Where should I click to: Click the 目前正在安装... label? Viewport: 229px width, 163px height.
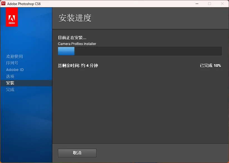pyautogui.click(x=72, y=38)
